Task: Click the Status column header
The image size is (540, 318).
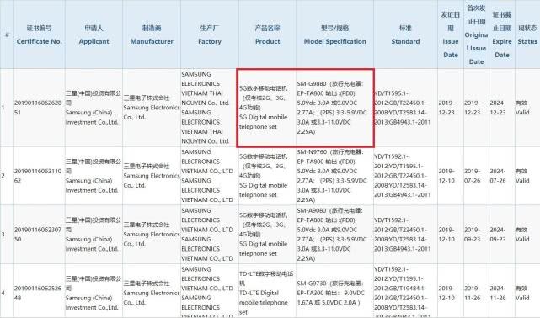Action: pos(527,34)
